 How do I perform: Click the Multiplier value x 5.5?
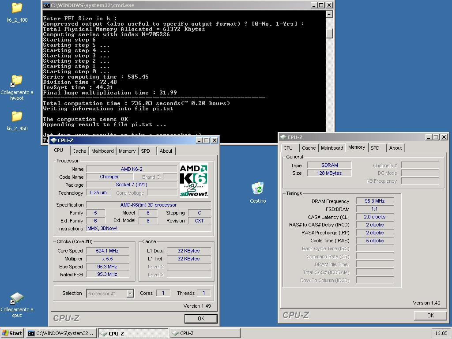tap(107, 259)
